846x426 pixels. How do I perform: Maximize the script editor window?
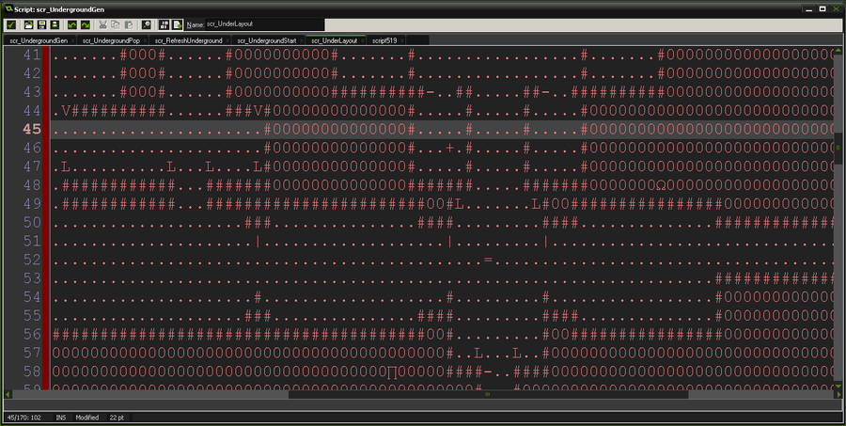[822, 9]
